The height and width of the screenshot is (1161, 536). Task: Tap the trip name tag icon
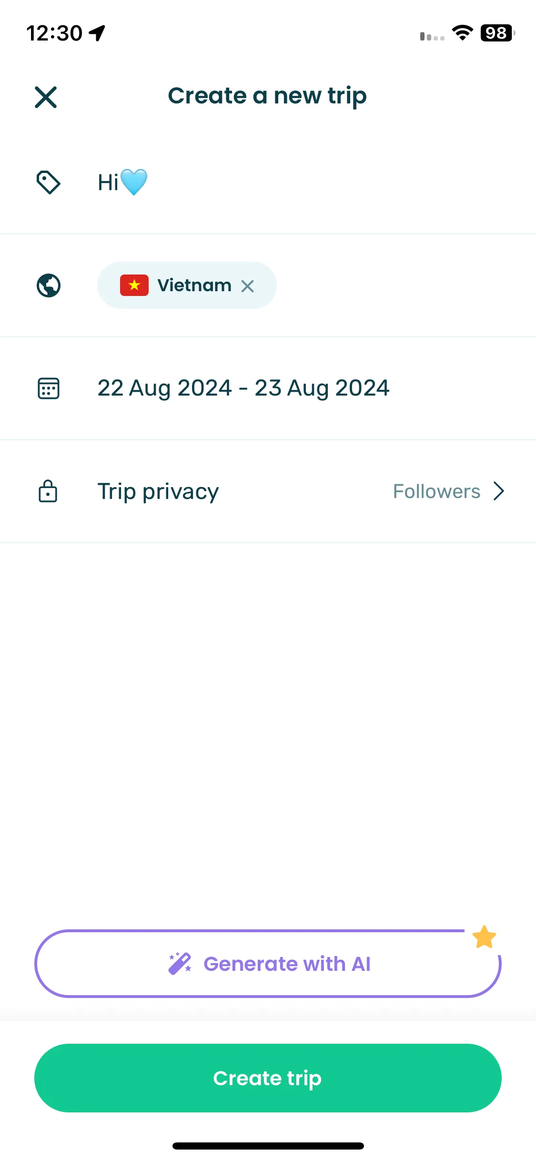pos(49,182)
